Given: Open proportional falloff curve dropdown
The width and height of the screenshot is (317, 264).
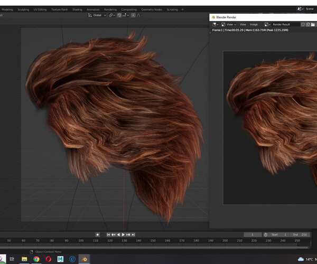Looking at the screenshot, I should 139,15.
